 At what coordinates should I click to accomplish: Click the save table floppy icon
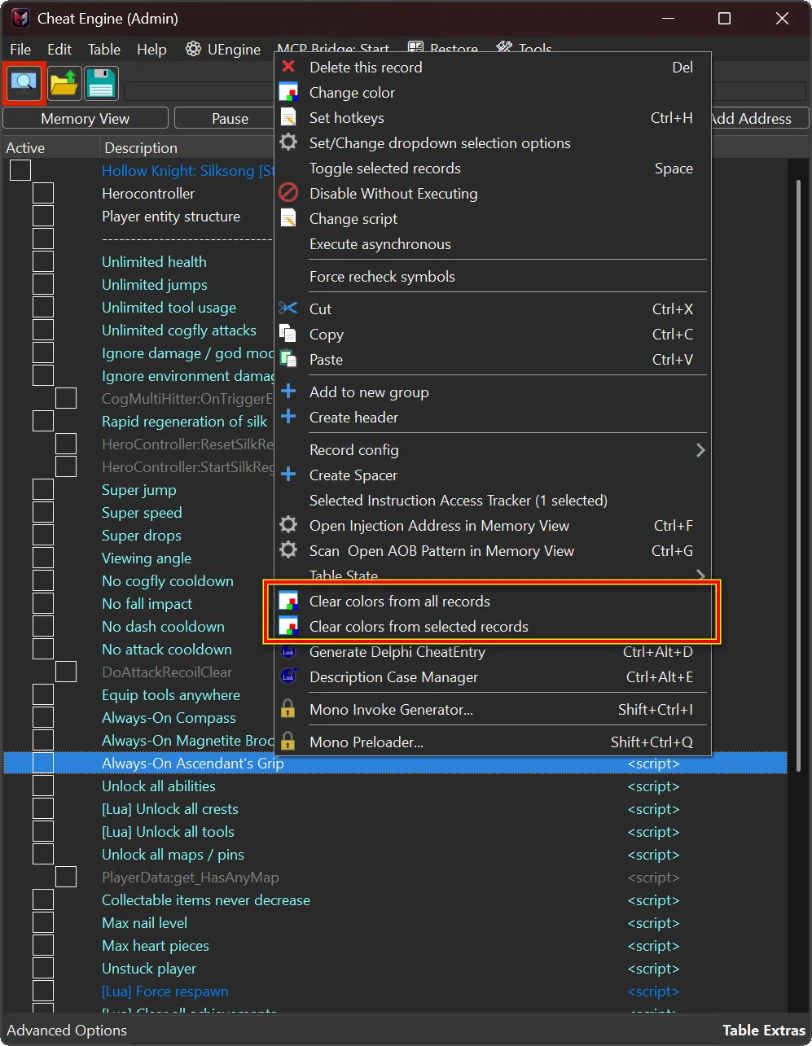(x=101, y=82)
